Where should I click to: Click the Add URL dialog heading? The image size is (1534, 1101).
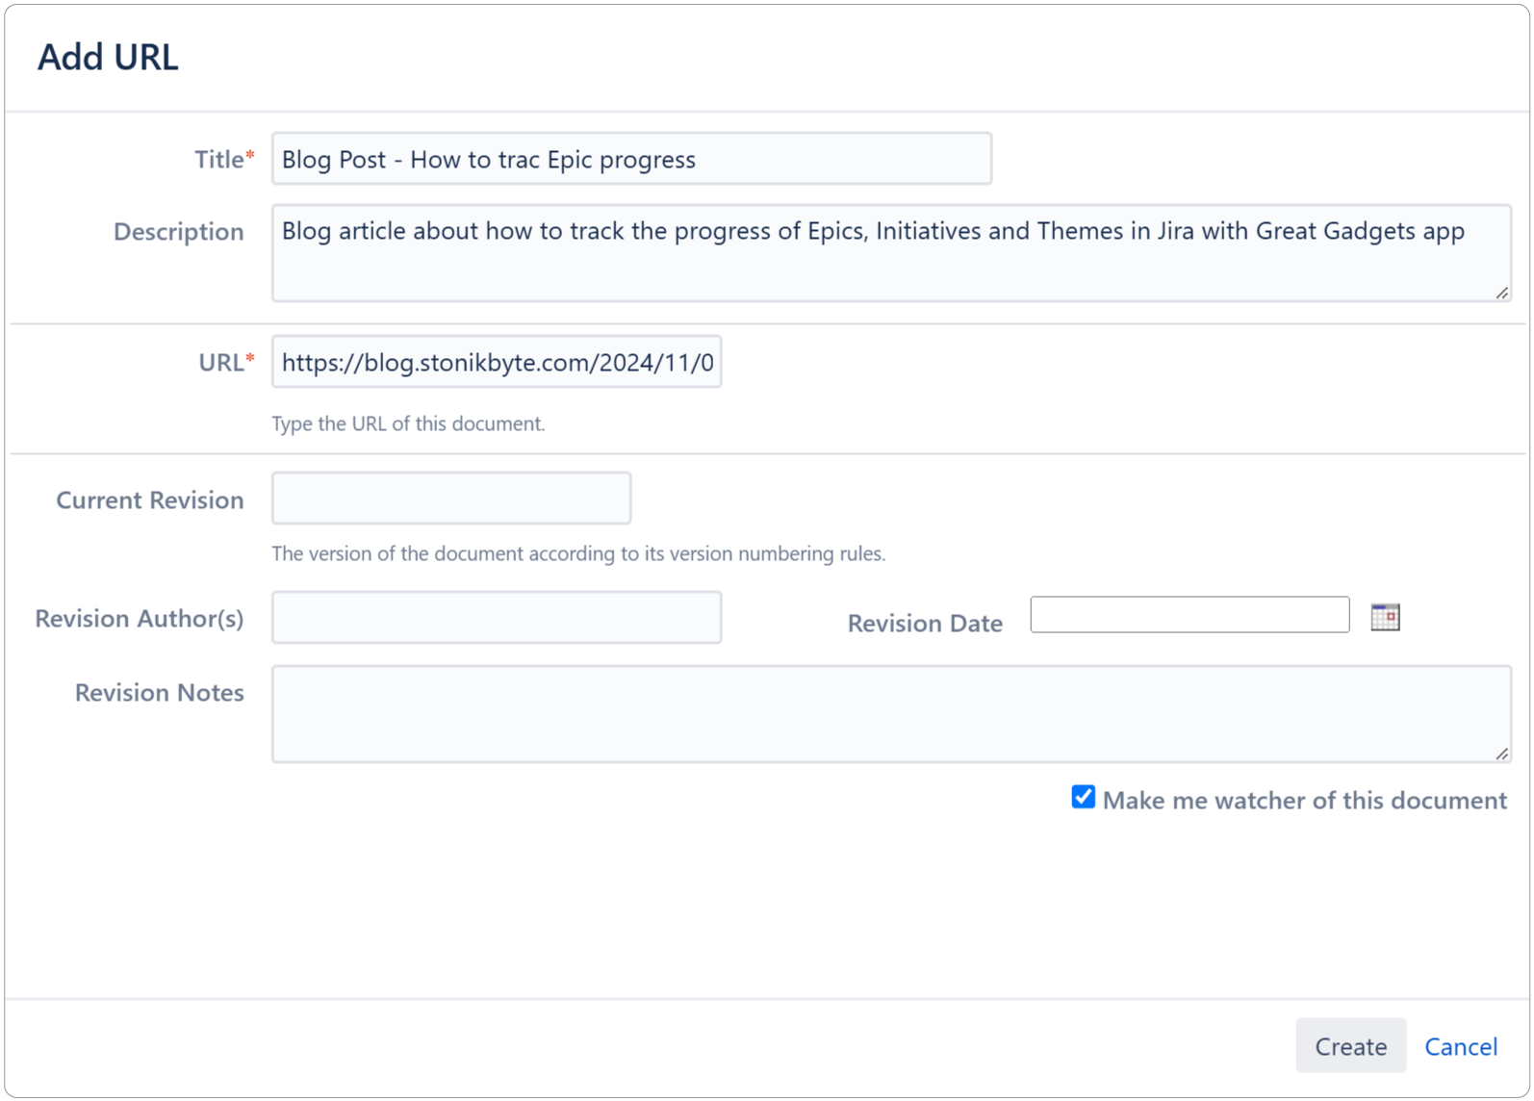point(108,58)
